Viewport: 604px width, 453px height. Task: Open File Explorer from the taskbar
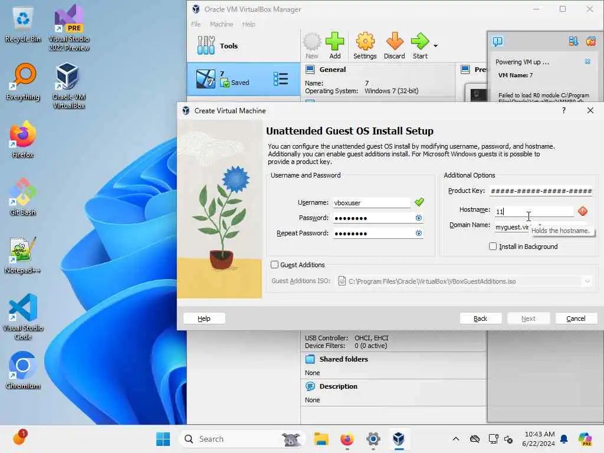click(x=321, y=439)
